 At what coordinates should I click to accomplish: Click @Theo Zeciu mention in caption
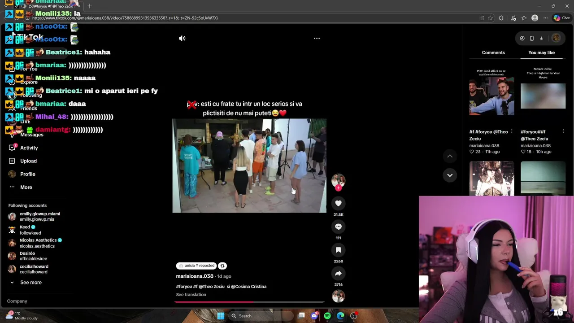pos(212,286)
